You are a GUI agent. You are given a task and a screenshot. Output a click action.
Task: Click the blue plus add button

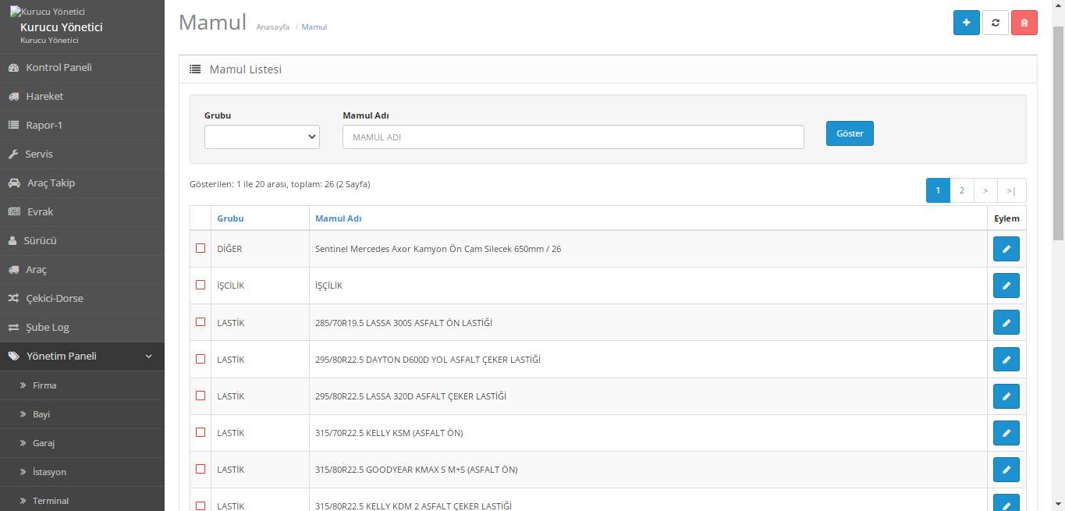pos(966,23)
